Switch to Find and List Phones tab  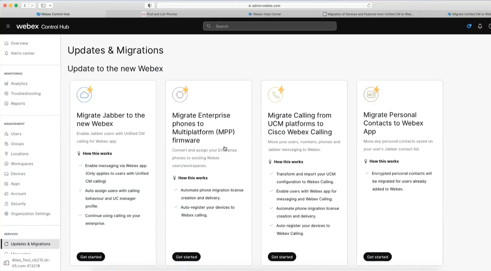159,14
